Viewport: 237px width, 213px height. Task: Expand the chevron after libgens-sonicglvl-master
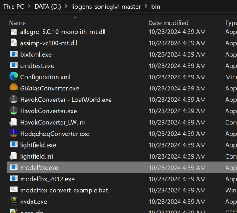(x=146, y=6)
